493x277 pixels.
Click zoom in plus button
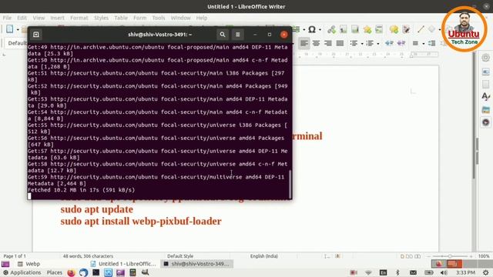pyautogui.click(x=471, y=256)
